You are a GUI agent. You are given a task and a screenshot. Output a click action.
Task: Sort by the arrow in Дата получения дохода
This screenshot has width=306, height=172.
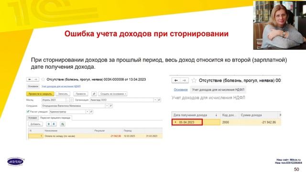216,115
